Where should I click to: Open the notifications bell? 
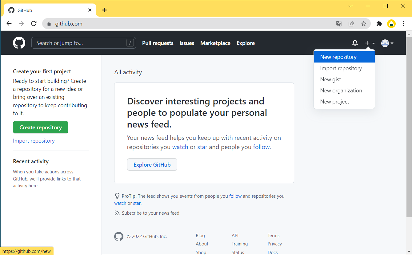(355, 43)
